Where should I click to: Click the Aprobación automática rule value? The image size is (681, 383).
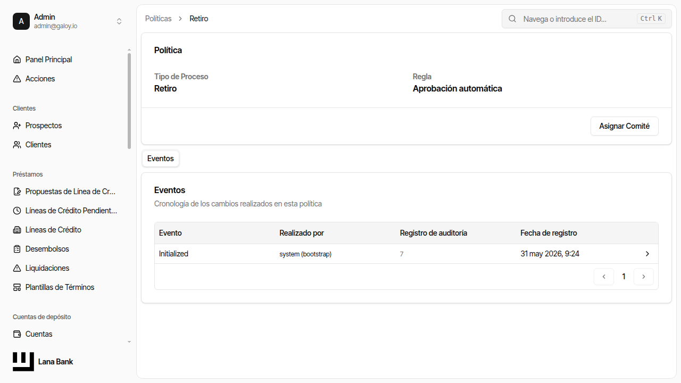click(458, 88)
